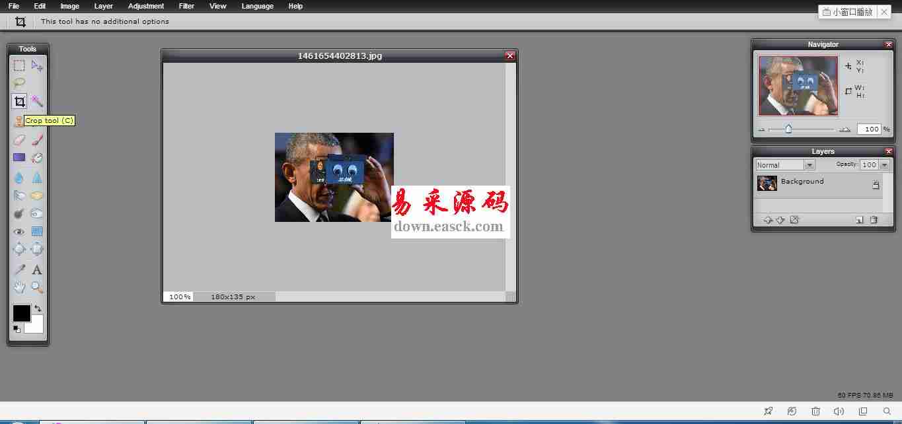Click the image window vertical scrollbar
902x424 pixels.
click(x=510, y=177)
